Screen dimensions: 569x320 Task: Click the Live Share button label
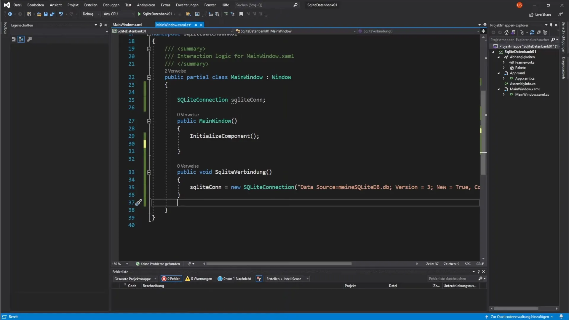[x=543, y=15]
